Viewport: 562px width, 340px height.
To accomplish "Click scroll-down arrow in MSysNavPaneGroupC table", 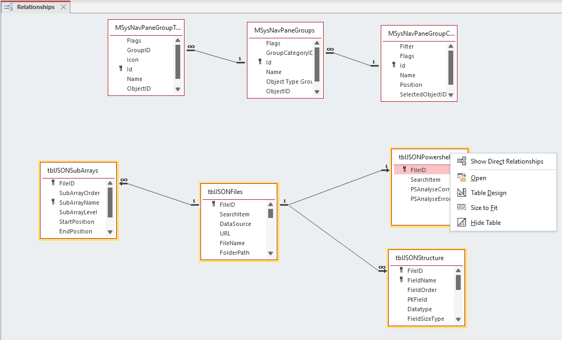I will tap(451, 95).
